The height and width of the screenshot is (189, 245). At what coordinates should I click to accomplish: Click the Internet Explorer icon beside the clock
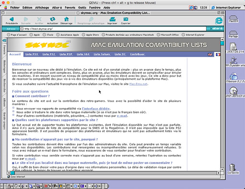click(x=191, y=8)
